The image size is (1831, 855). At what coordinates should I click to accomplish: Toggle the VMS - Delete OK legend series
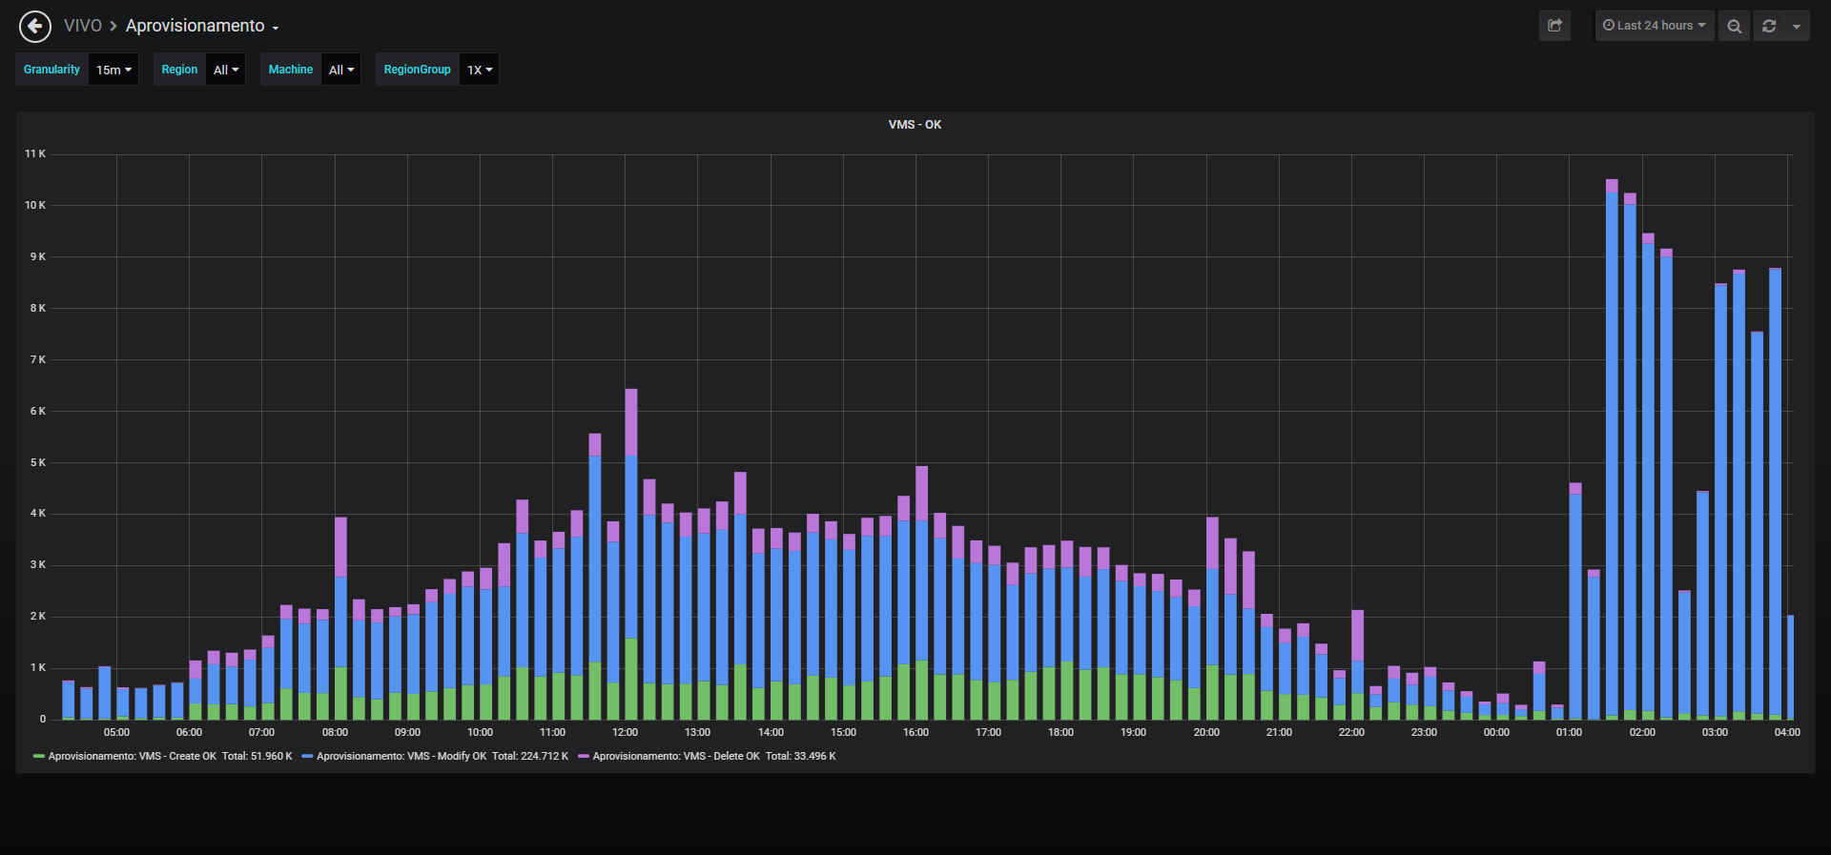(676, 756)
